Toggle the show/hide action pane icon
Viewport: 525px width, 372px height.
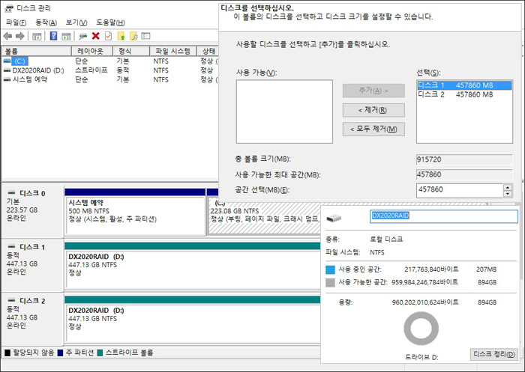[66, 36]
